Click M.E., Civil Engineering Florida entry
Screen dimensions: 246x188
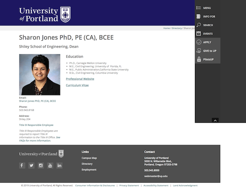point(95,66)
